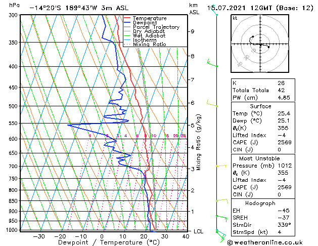Click the yellow wind barb at 700 hPa
This screenshot has width=318, height=246.
221,166
